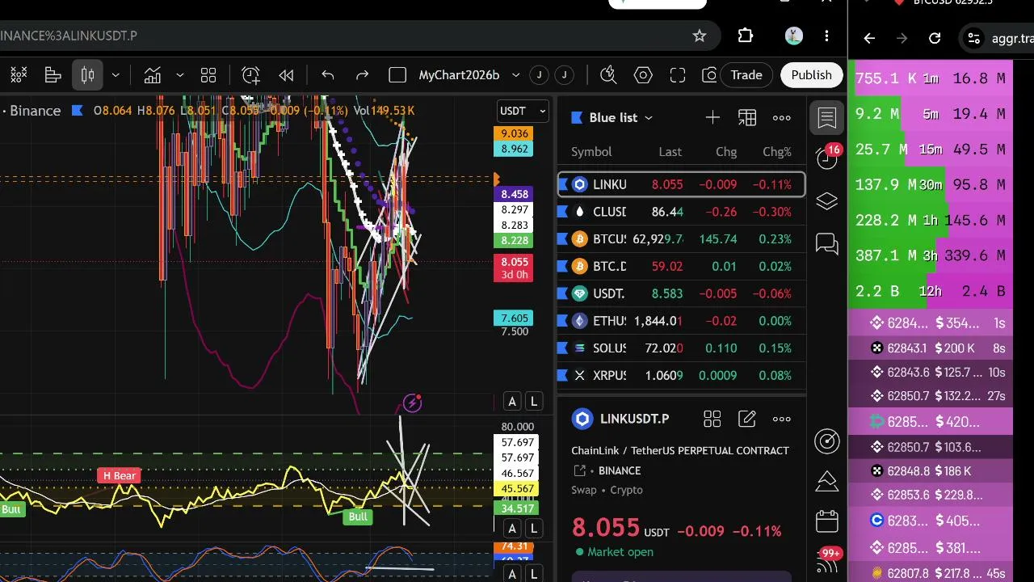Edit LINKUSDT.P note pencil icon
Screen dimensions: 1034x582
click(747, 419)
